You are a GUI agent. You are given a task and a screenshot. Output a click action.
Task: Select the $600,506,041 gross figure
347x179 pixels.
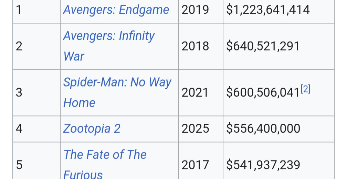pyautogui.click(x=262, y=93)
